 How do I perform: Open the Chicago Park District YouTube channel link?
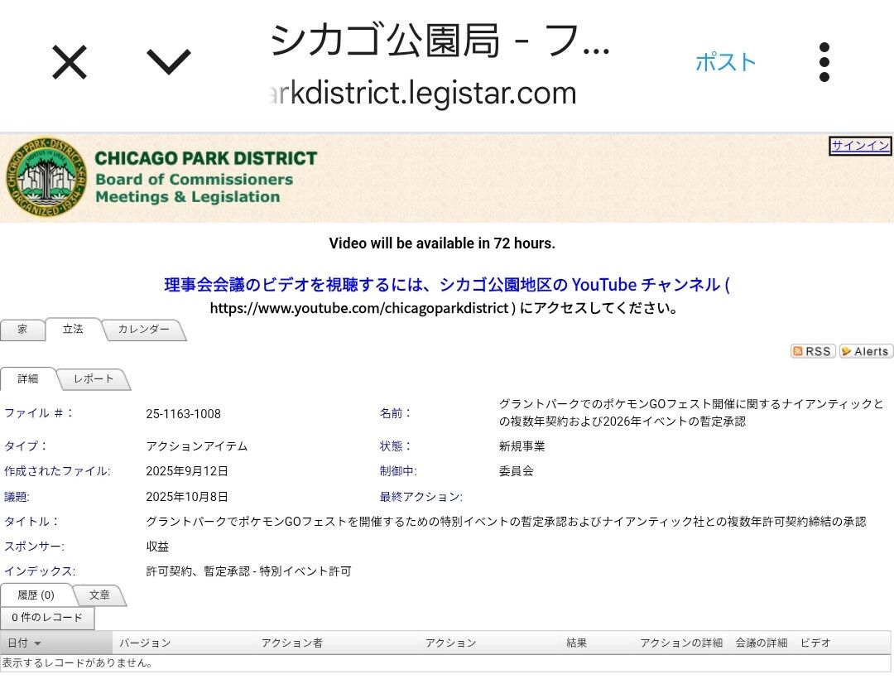(x=446, y=285)
